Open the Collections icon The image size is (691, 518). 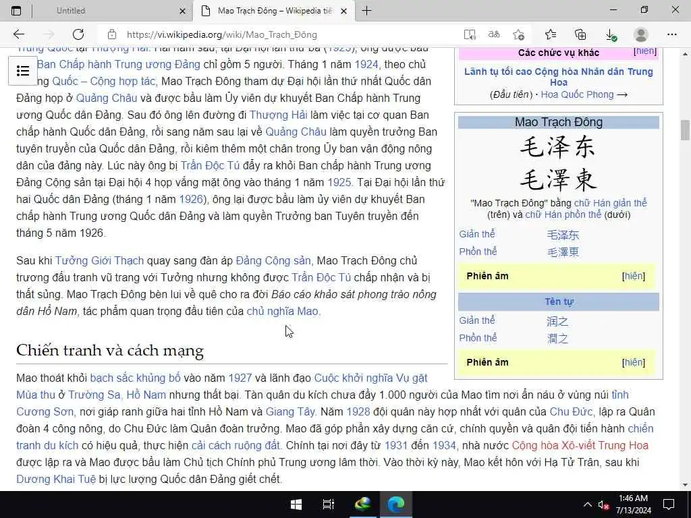tap(580, 34)
